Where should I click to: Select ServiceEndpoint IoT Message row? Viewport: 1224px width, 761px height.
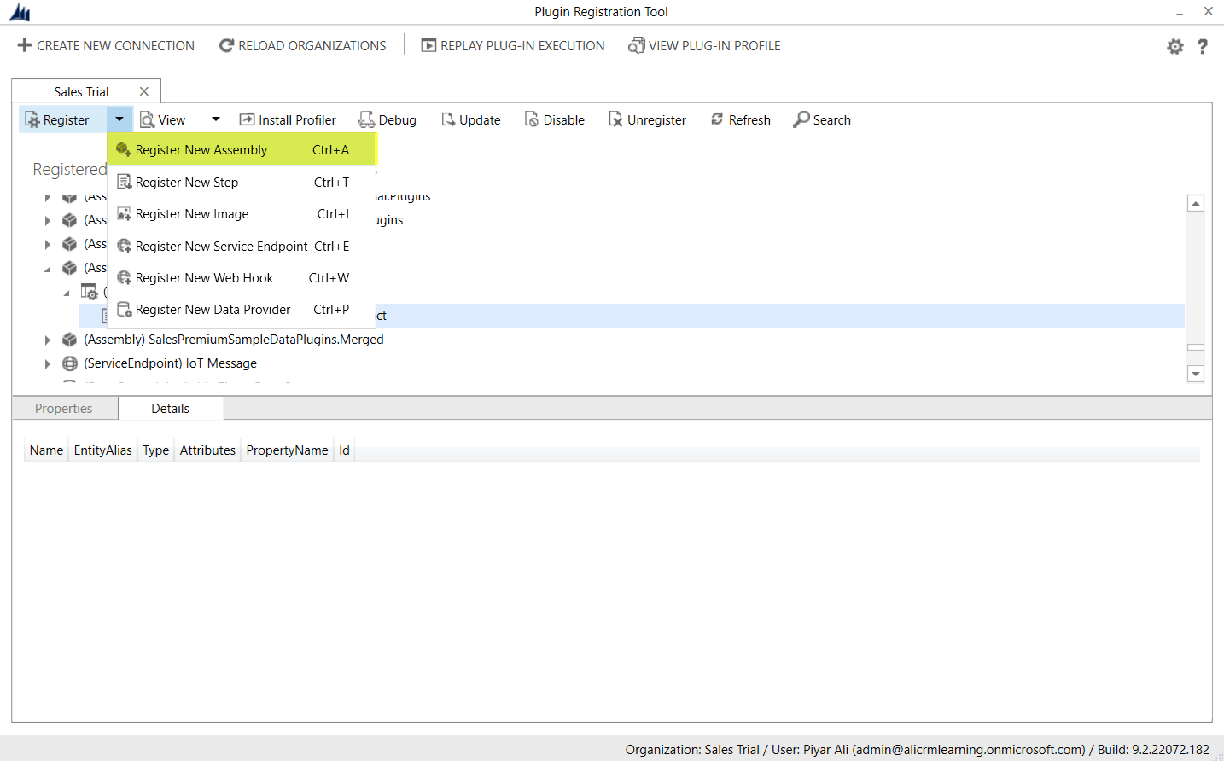click(x=170, y=363)
